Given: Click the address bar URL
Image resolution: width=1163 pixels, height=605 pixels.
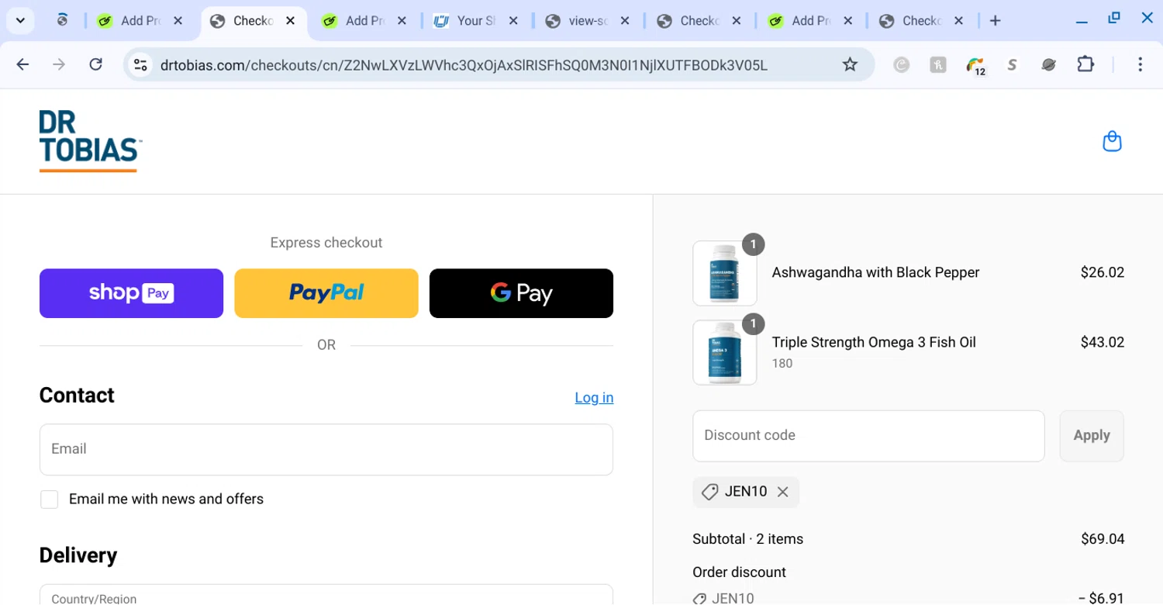Looking at the screenshot, I should point(464,65).
